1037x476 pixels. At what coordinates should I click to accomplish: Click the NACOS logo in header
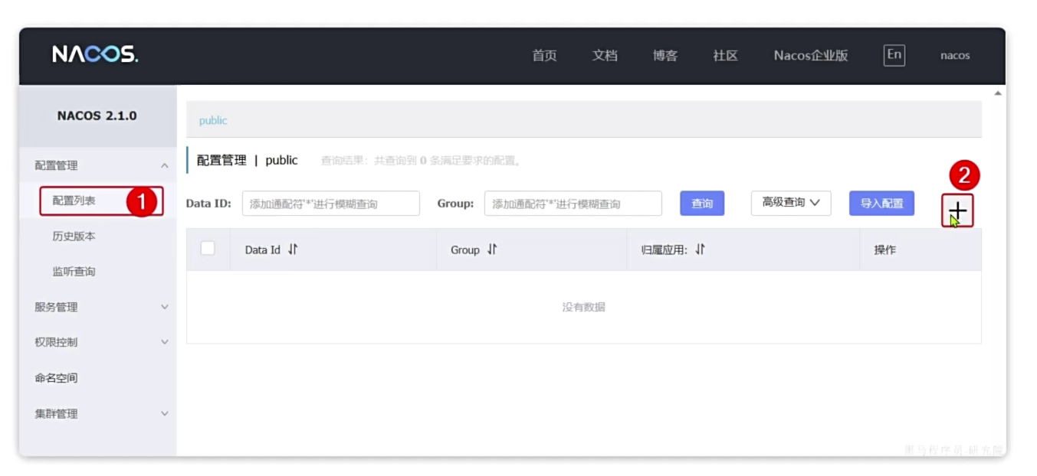95,54
